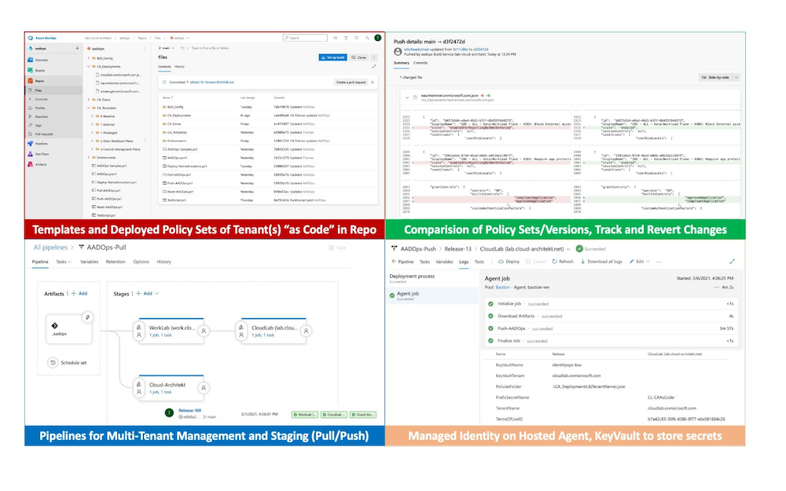Open the 2-Data-Workload-Plane folder in tree
The height and width of the screenshot is (491, 786).
(116, 141)
